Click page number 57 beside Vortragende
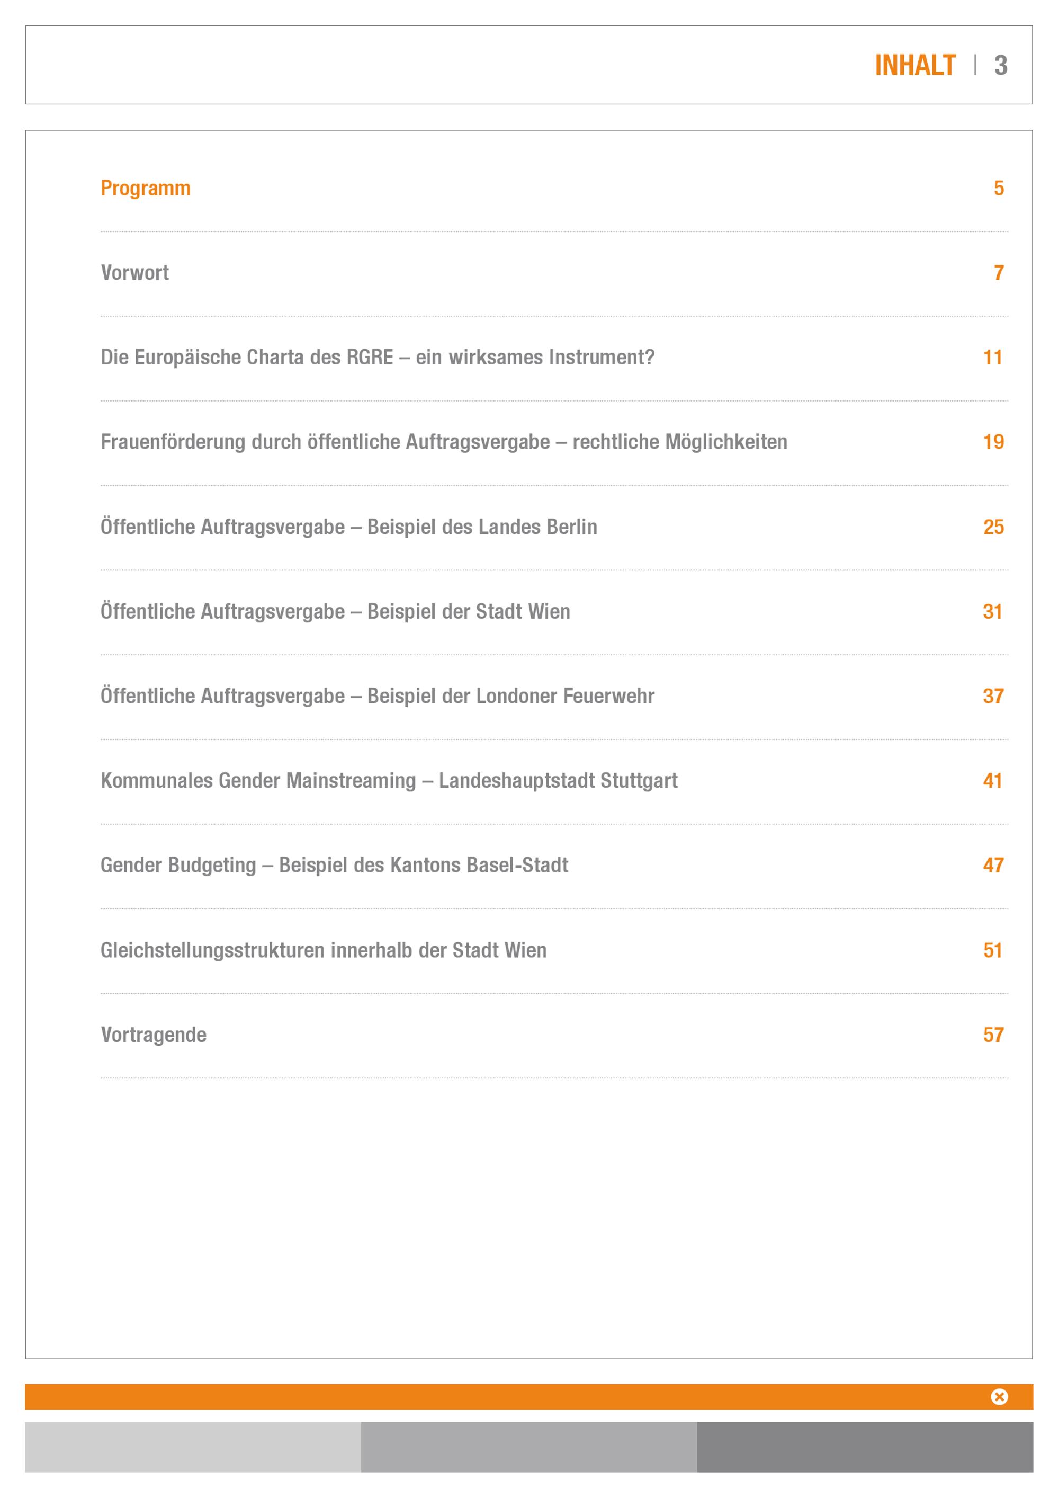Image resolution: width=1059 pixels, height=1498 pixels. tap(993, 1035)
